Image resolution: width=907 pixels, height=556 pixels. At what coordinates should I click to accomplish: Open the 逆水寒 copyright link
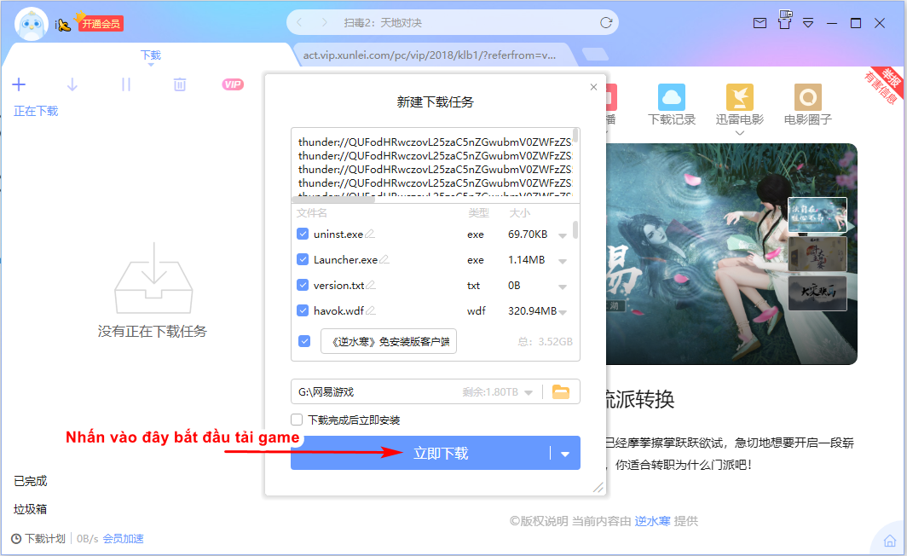[652, 521]
